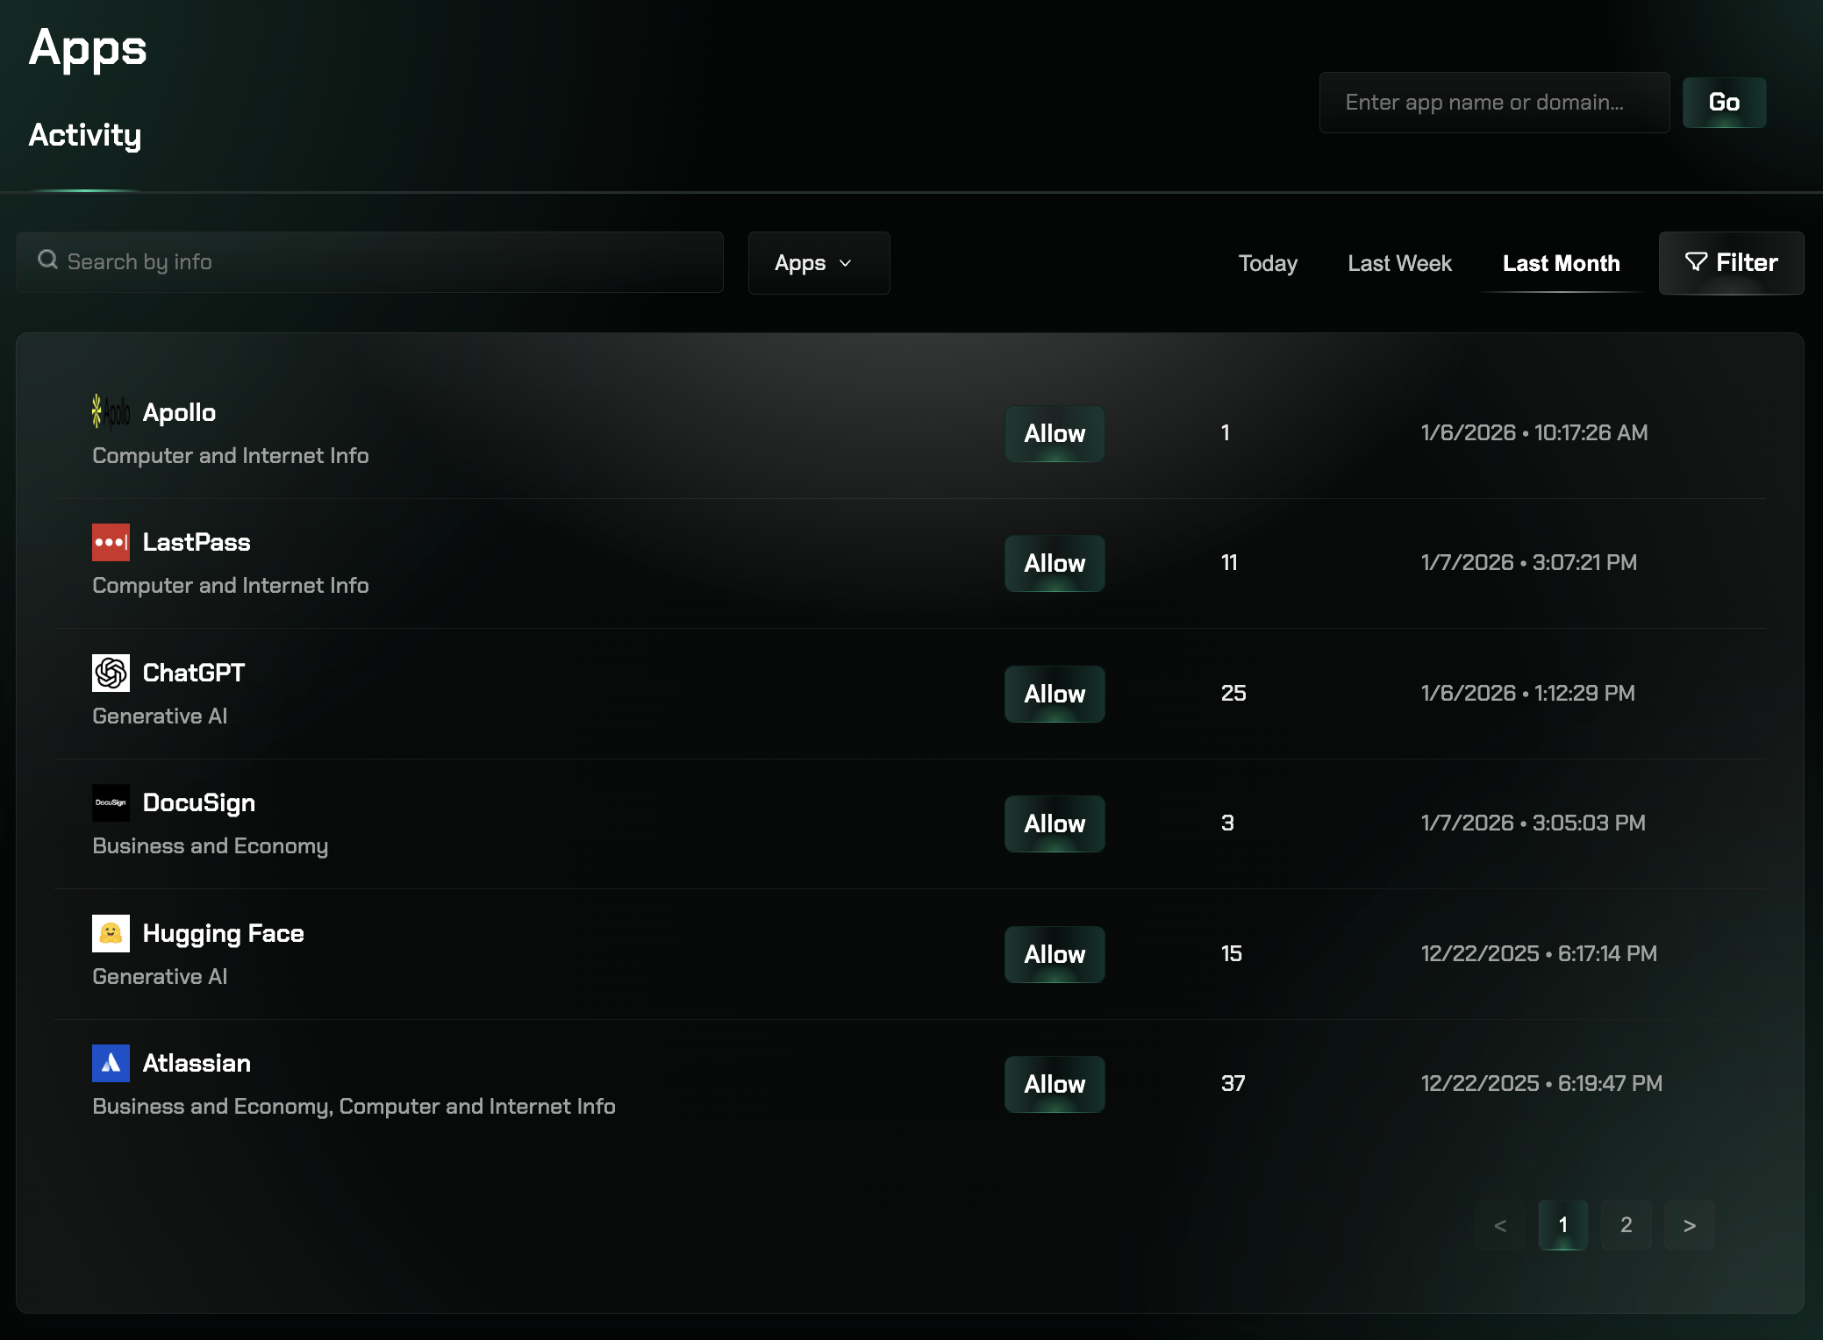Click the funnel icon on the Filter button

pyautogui.click(x=1697, y=262)
